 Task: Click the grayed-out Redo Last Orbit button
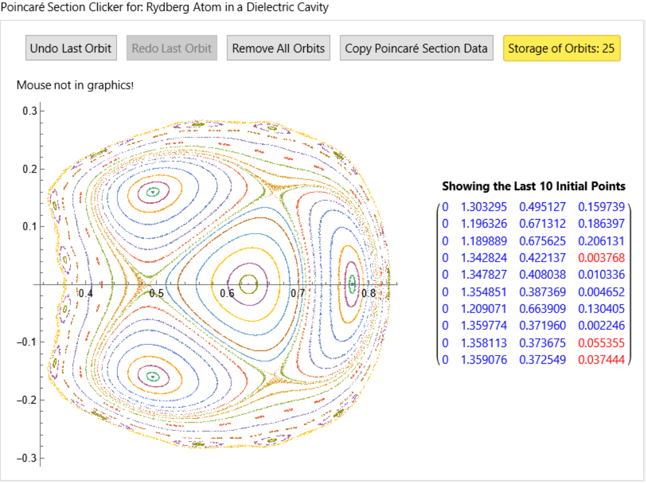172,48
